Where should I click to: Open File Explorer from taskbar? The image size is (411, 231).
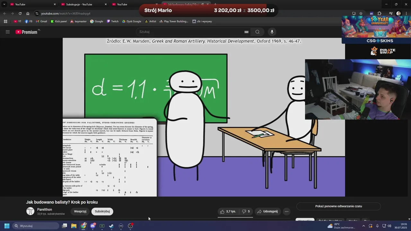point(74,226)
